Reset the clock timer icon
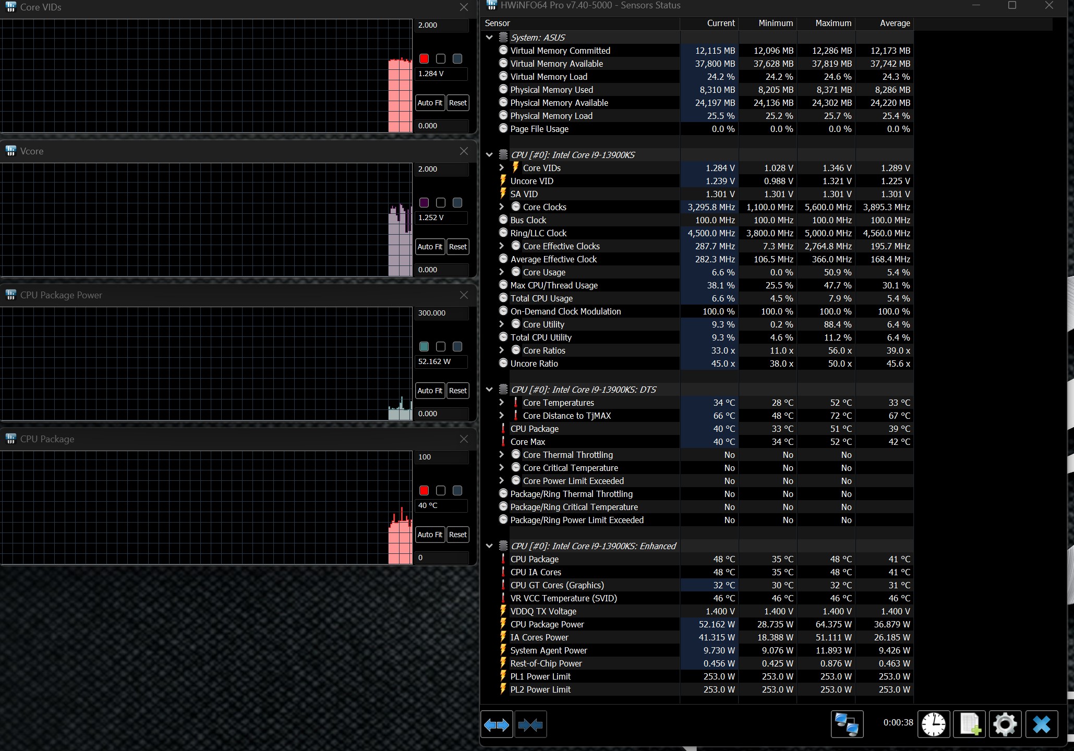 pyautogui.click(x=933, y=724)
